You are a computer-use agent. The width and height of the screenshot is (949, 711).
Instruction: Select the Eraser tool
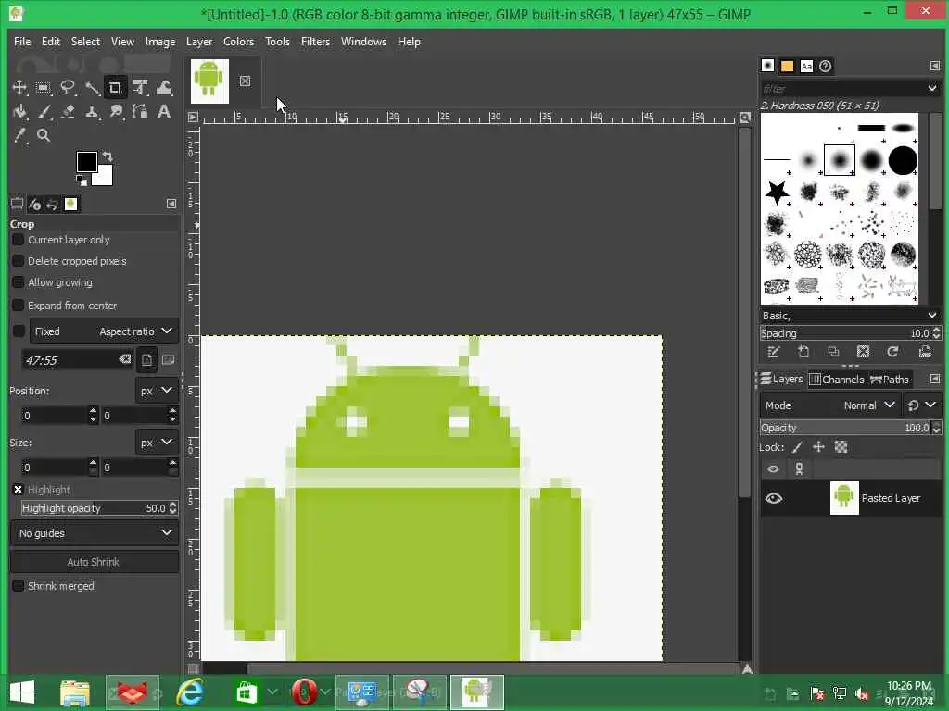(x=68, y=112)
